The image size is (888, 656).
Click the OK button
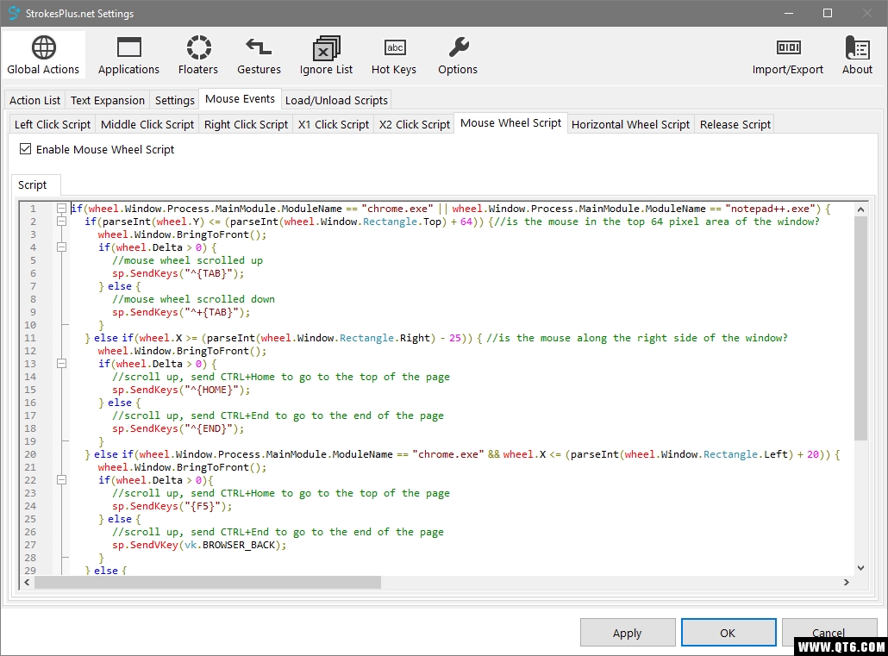coord(729,633)
